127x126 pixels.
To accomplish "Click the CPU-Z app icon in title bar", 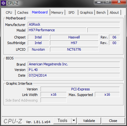I will pyautogui.click(x=3, y=3).
